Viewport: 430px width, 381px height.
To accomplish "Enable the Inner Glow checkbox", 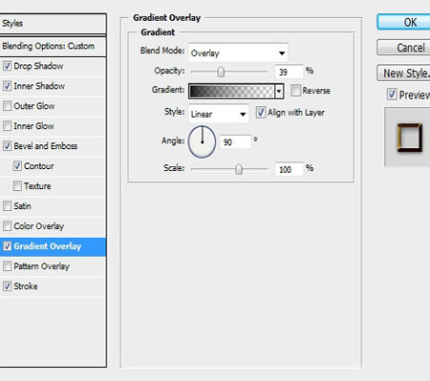I will point(7,126).
